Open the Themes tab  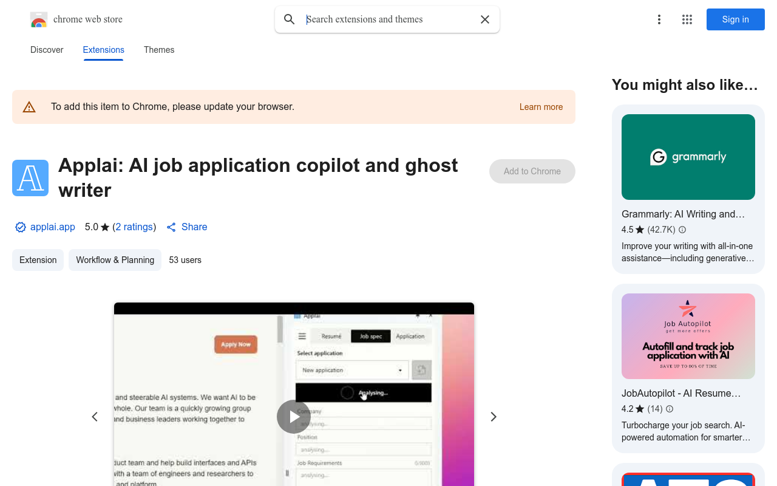[x=159, y=50]
